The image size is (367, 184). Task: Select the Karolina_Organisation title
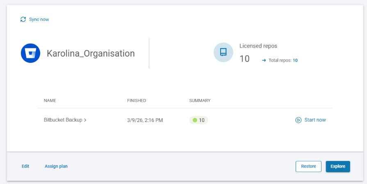click(91, 53)
